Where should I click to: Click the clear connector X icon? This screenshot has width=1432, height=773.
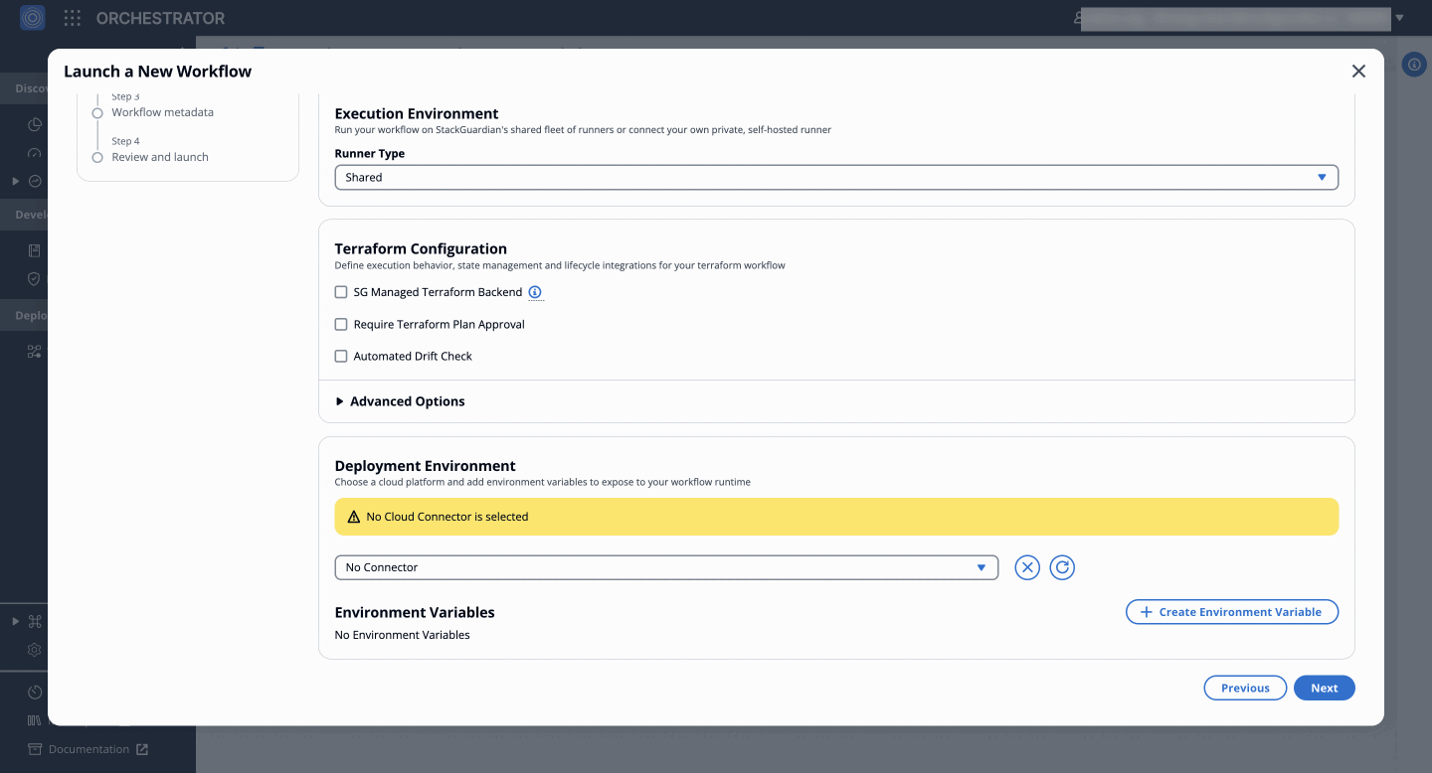[x=1027, y=567]
